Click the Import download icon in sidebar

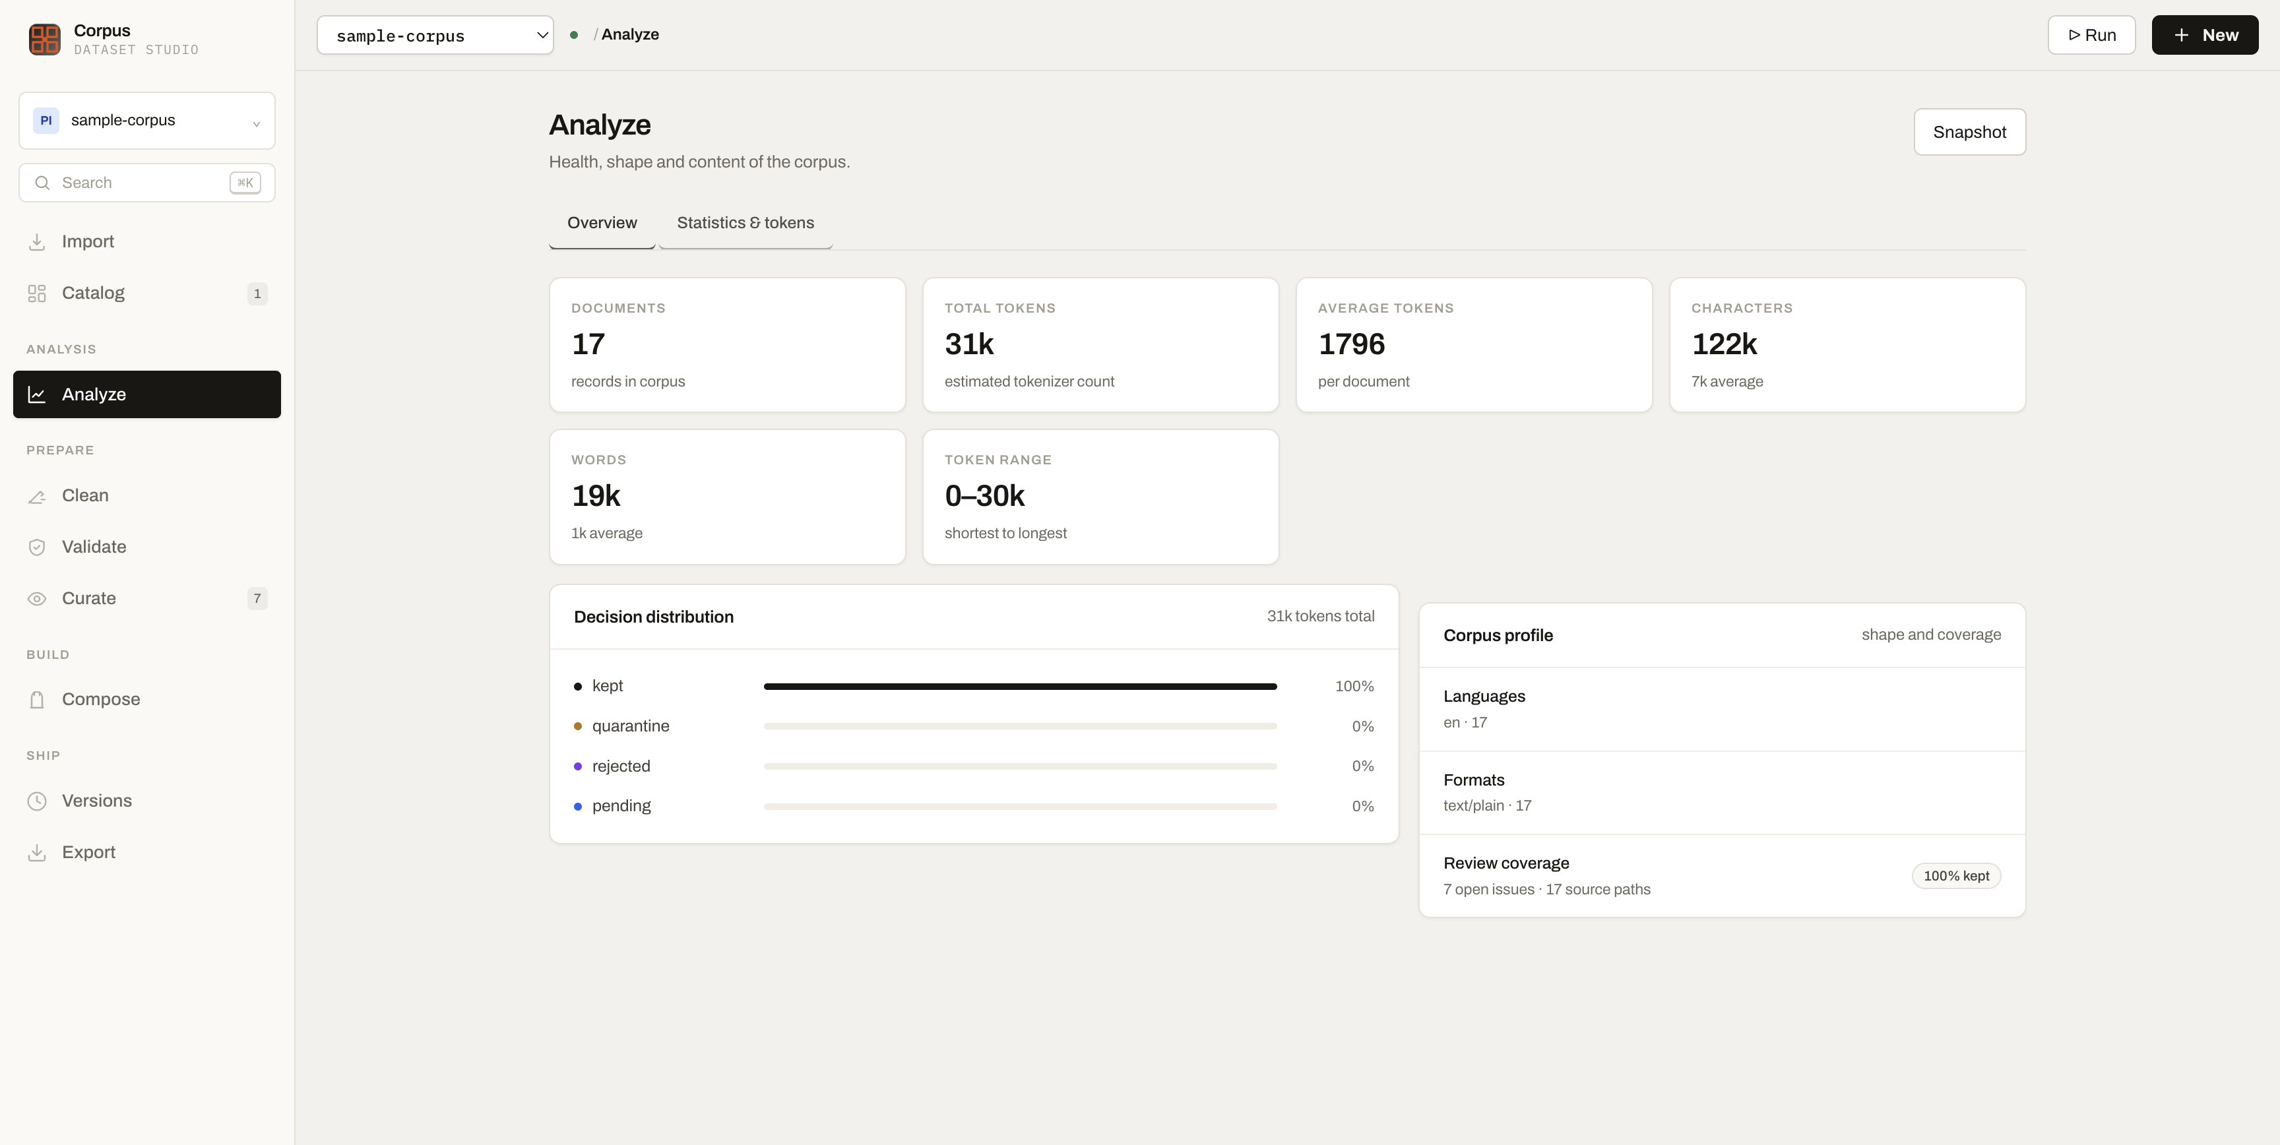[36, 241]
